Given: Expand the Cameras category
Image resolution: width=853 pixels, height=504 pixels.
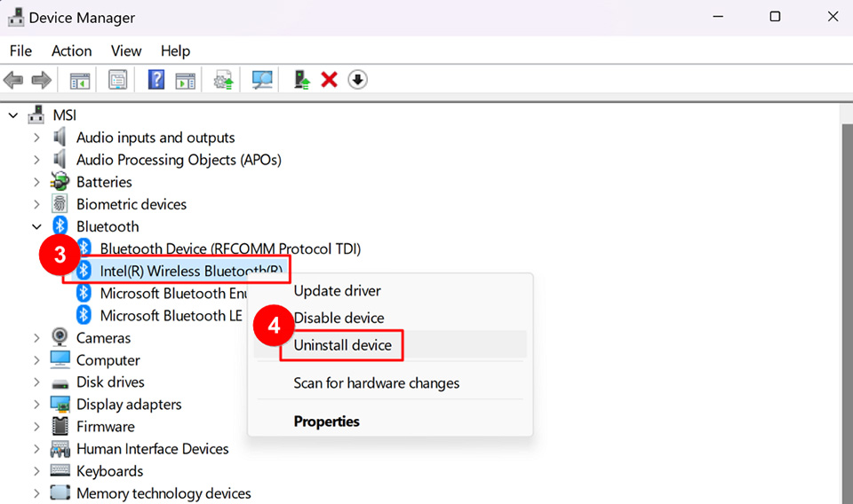Looking at the screenshot, I should click(x=36, y=338).
